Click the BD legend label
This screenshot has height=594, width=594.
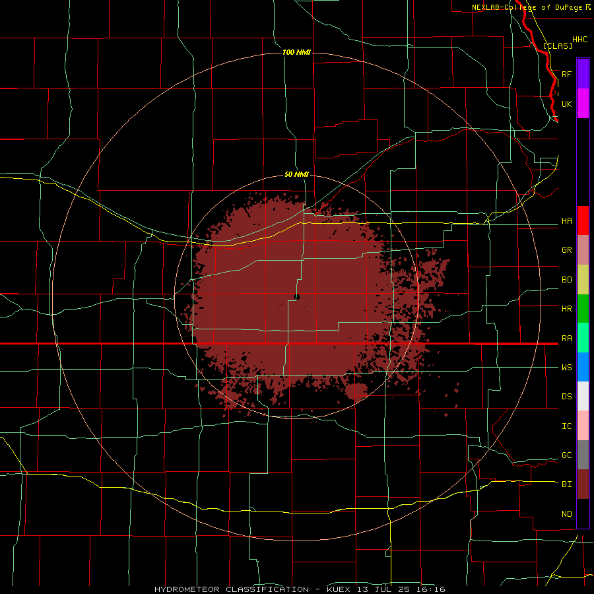pyautogui.click(x=566, y=280)
